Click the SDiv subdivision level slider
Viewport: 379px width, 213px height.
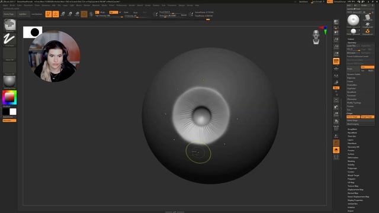point(354,49)
